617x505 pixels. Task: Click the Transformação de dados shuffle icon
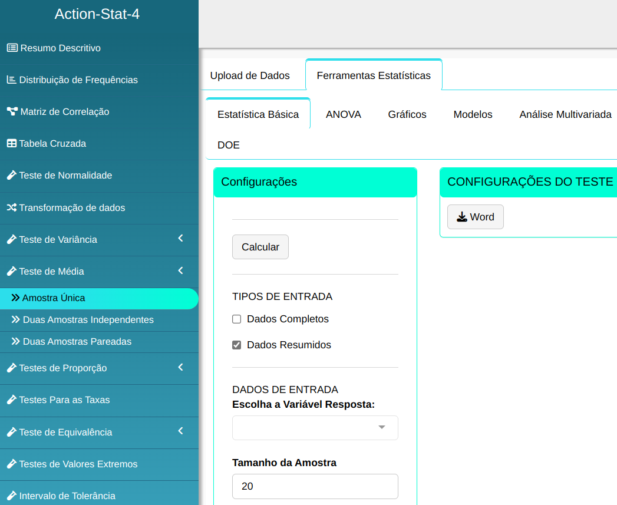coord(11,207)
